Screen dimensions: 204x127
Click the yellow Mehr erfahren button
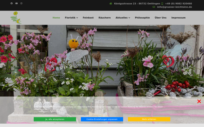pos(149,119)
